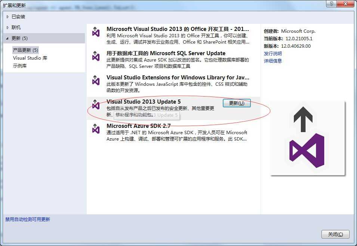Click the help question mark button
This screenshot has height=246, width=357.
coord(331,4)
